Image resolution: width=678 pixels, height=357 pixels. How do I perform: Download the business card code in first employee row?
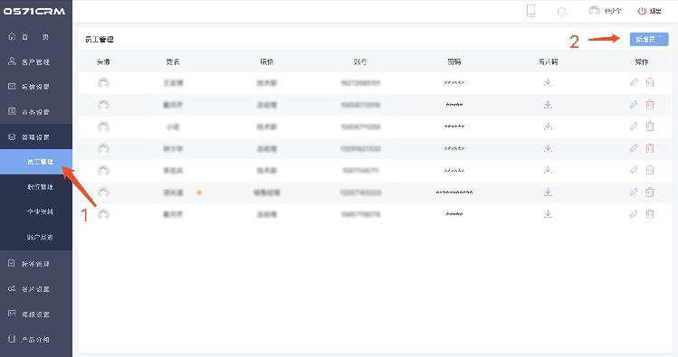click(x=548, y=82)
